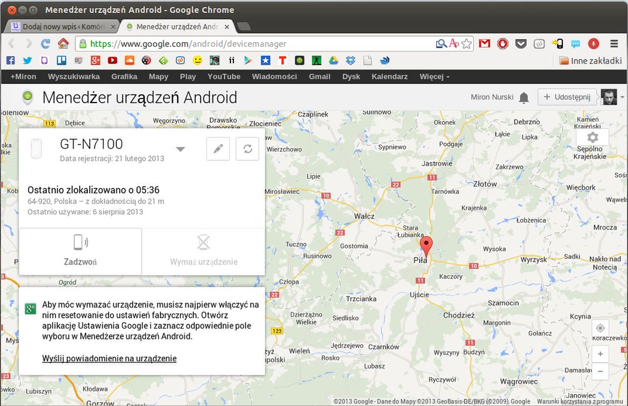Open Wiadomości in Google bar
628x406 pixels.
tap(274, 76)
